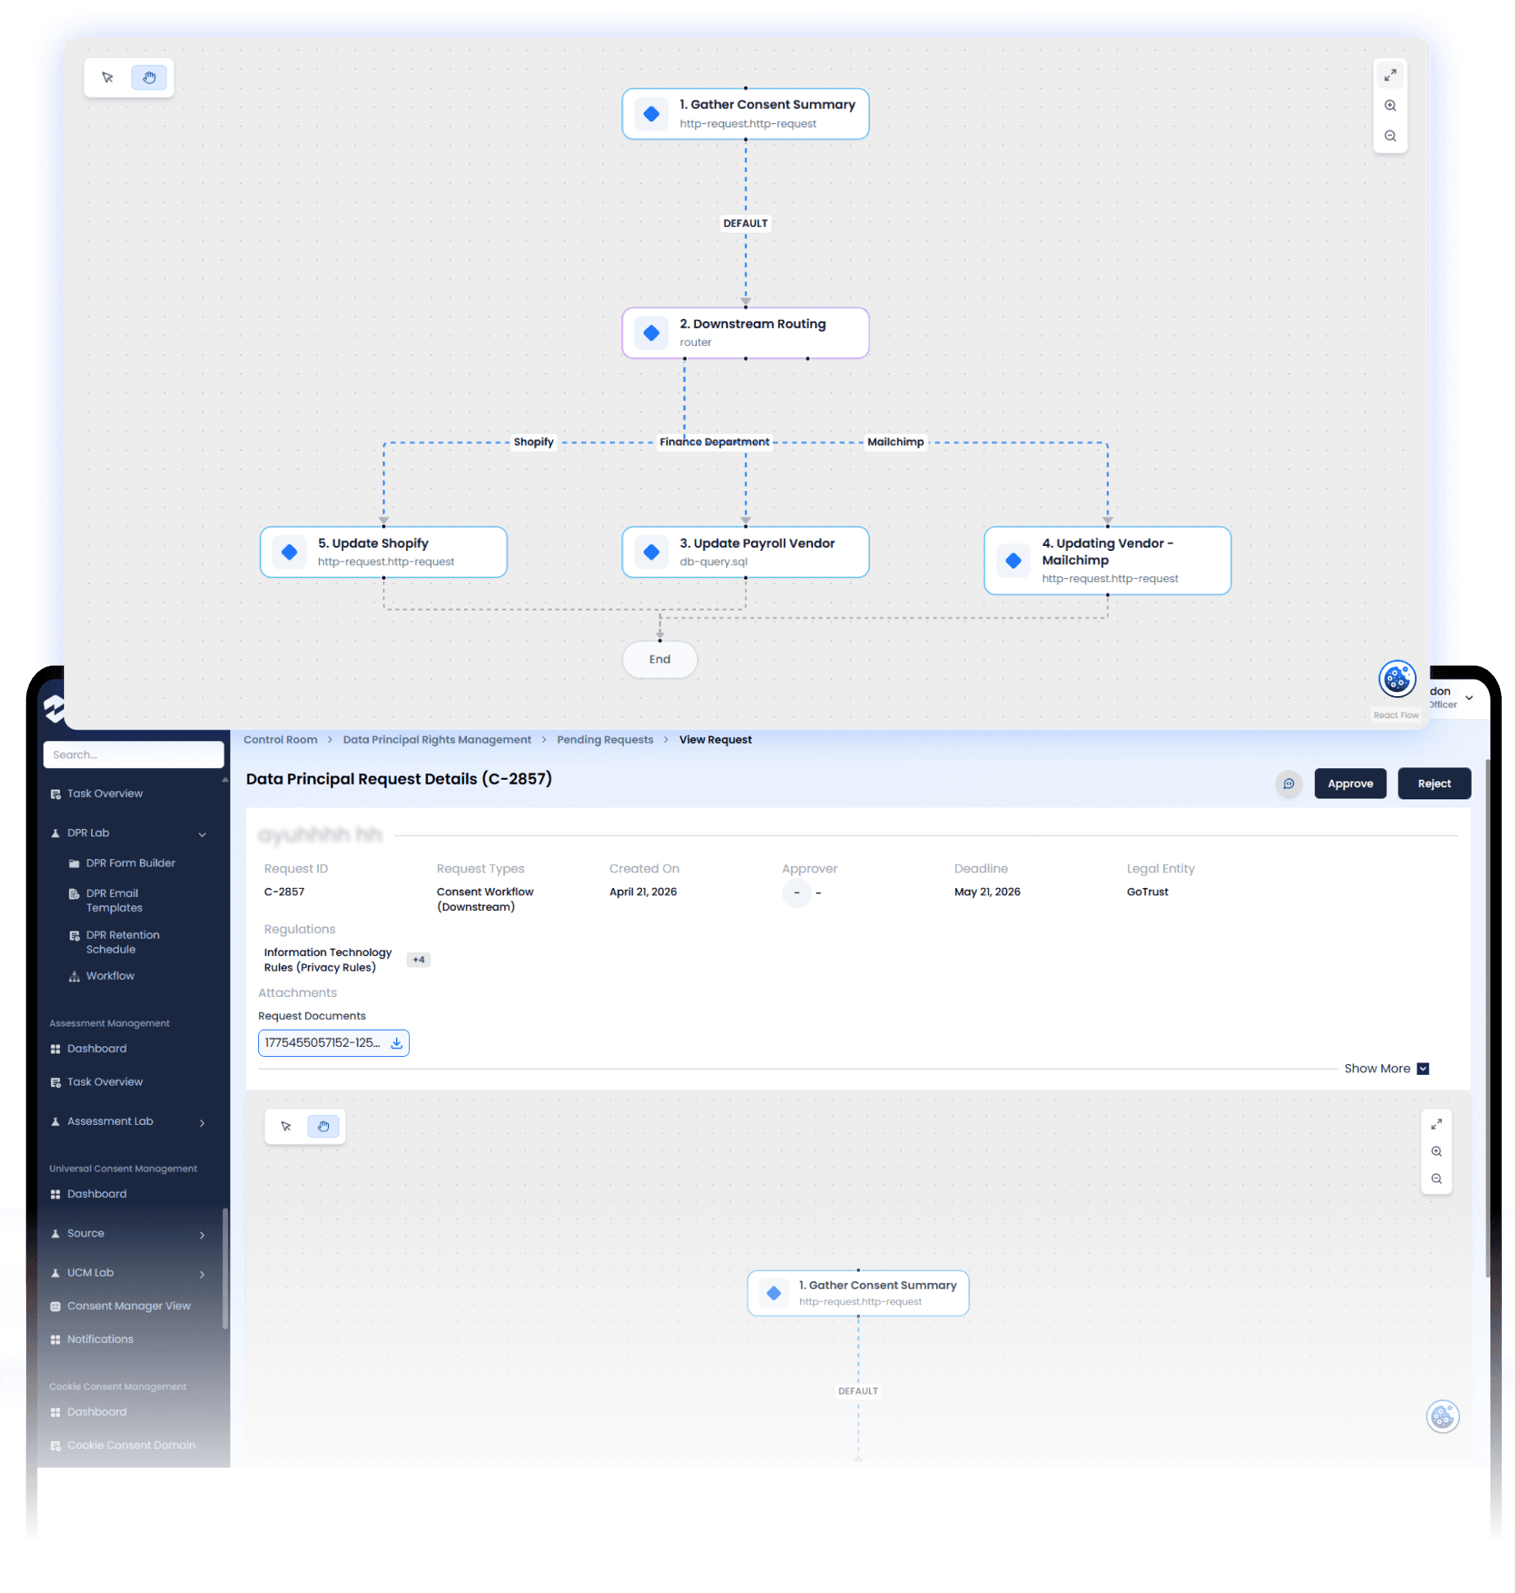This screenshot has height=1593, width=1515.
Task: Click the Update Shopify node diamond icon
Action: click(289, 552)
